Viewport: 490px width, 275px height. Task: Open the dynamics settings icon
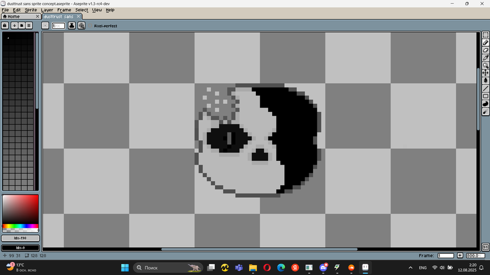[82, 26]
